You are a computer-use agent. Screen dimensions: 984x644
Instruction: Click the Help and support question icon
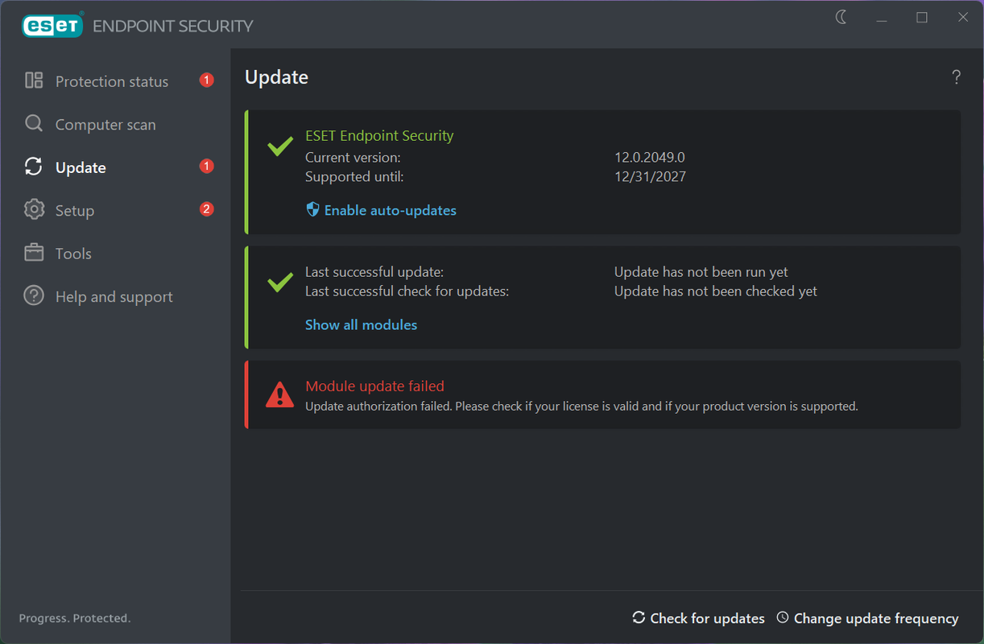[x=34, y=295]
